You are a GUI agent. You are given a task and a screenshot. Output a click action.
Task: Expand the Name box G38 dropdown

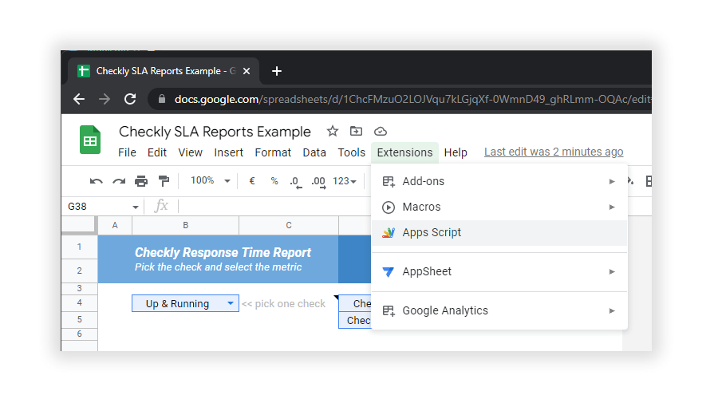(x=135, y=207)
